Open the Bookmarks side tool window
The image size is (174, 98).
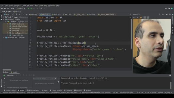[1, 83]
